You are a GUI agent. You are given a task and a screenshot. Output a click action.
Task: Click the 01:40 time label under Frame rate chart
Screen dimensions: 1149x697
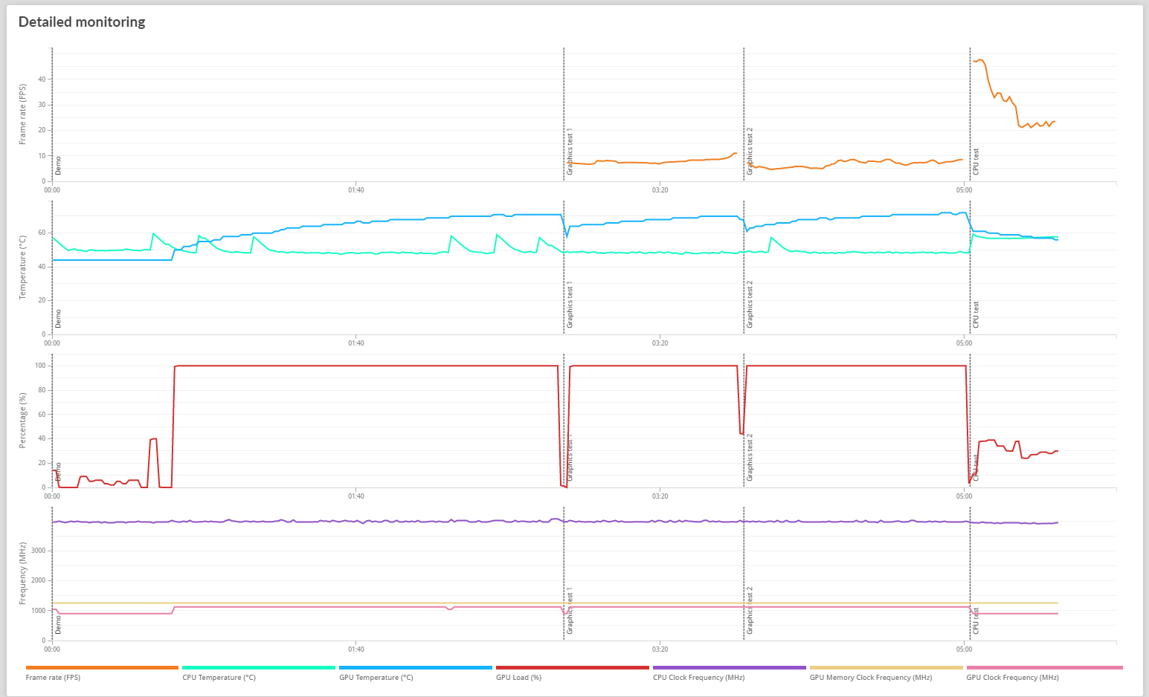point(356,190)
